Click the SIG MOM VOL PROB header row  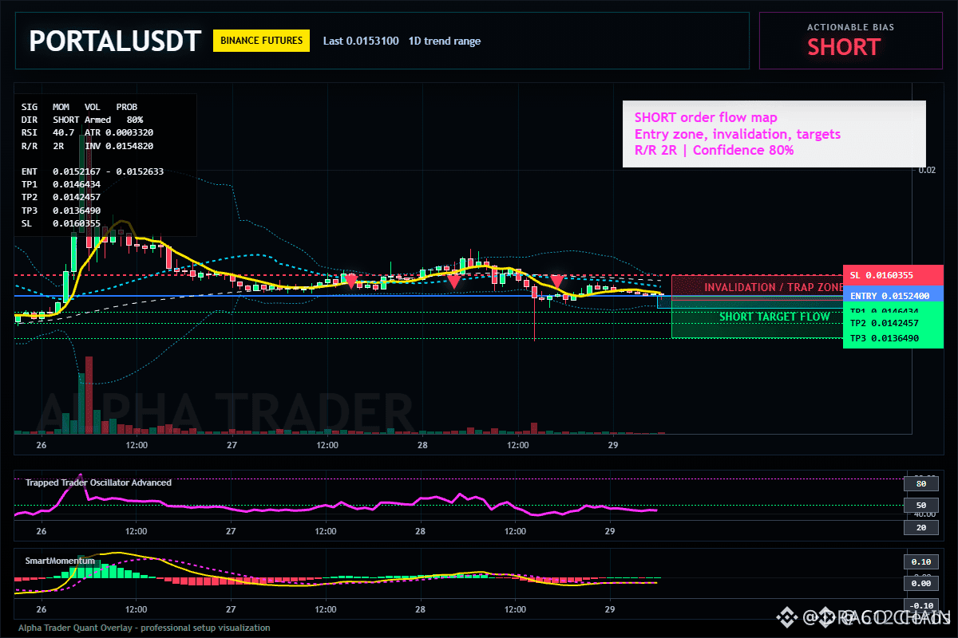79,106
